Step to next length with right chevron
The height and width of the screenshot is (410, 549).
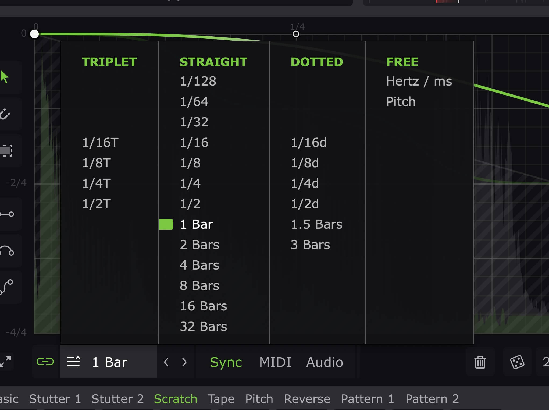[184, 362]
